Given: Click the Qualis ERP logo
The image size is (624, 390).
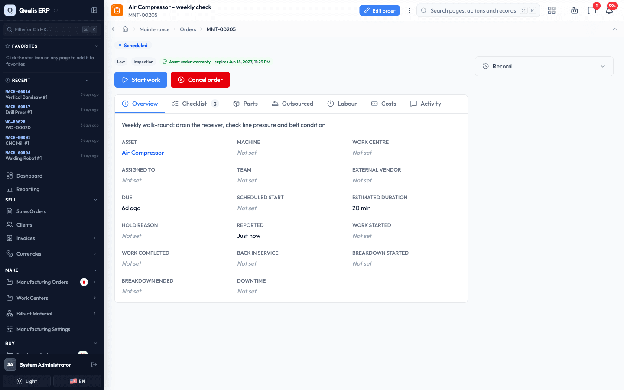Looking at the screenshot, I should [x=10, y=10].
